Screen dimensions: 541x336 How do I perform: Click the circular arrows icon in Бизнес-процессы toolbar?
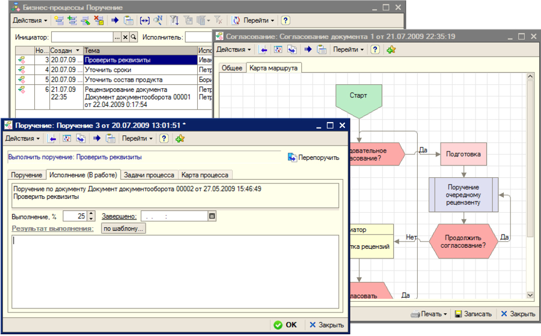[x=236, y=20]
